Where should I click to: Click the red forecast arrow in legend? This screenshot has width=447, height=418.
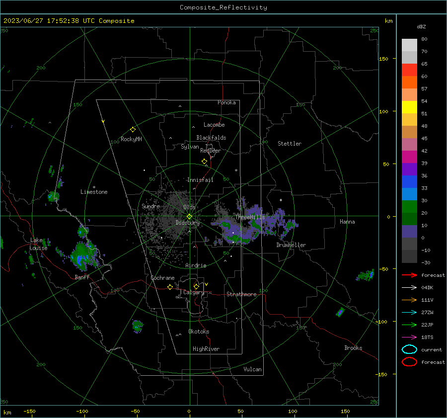click(409, 275)
